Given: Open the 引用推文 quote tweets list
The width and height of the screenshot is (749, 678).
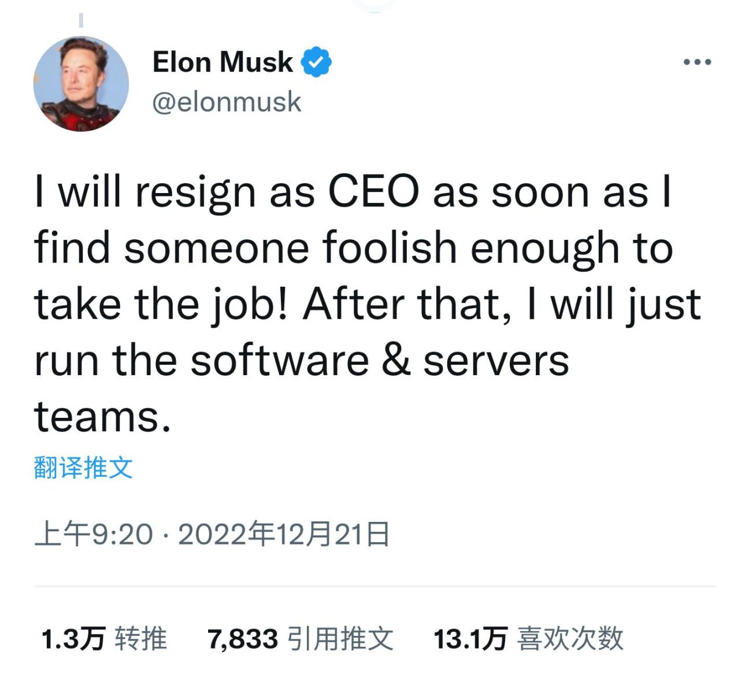Looking at the screenshot, I should pyautogui.click(x=340, y=639).
